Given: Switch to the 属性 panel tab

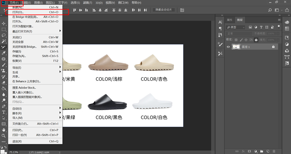Looking at the screenshot, I should coord(229,20).
